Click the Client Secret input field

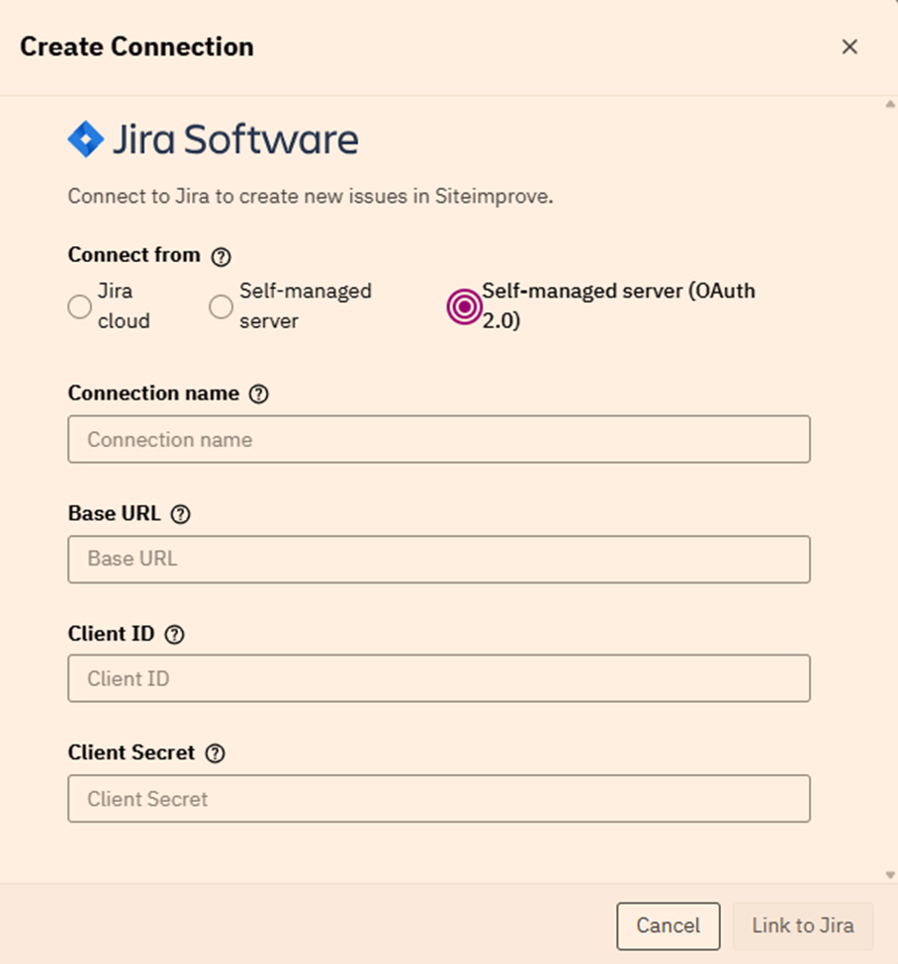click(439, 799)
